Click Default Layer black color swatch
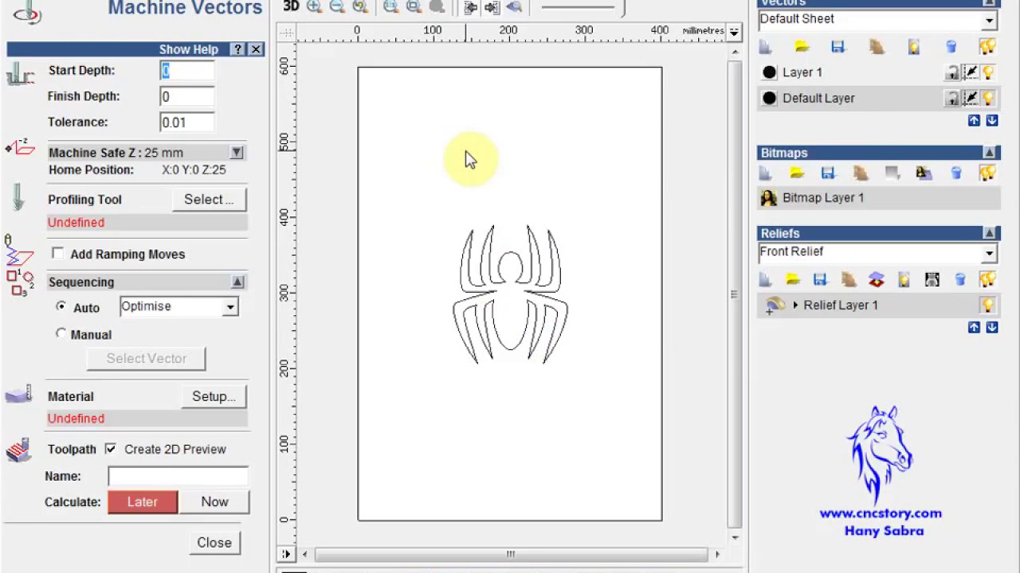 (769, 98)
